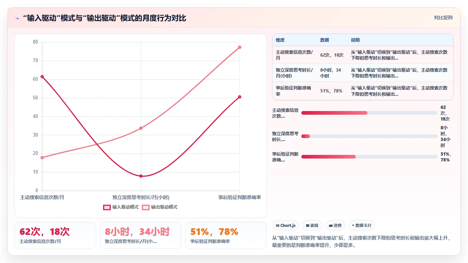Click the lightning icon beside the title
468x263 pixels.
pyautogui.click(x=17, y=18)
